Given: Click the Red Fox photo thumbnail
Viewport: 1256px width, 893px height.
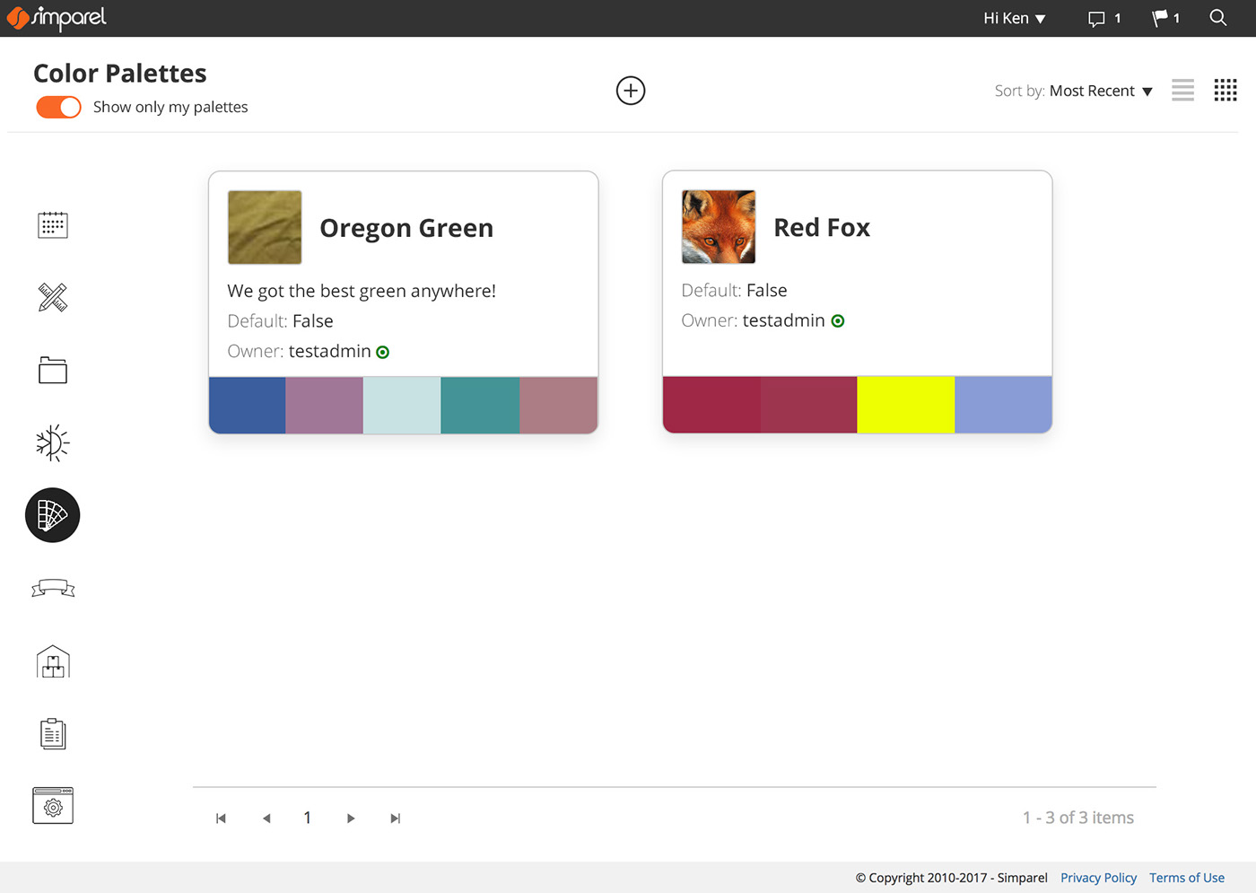Looking at the screenshot, I should 719,227.
